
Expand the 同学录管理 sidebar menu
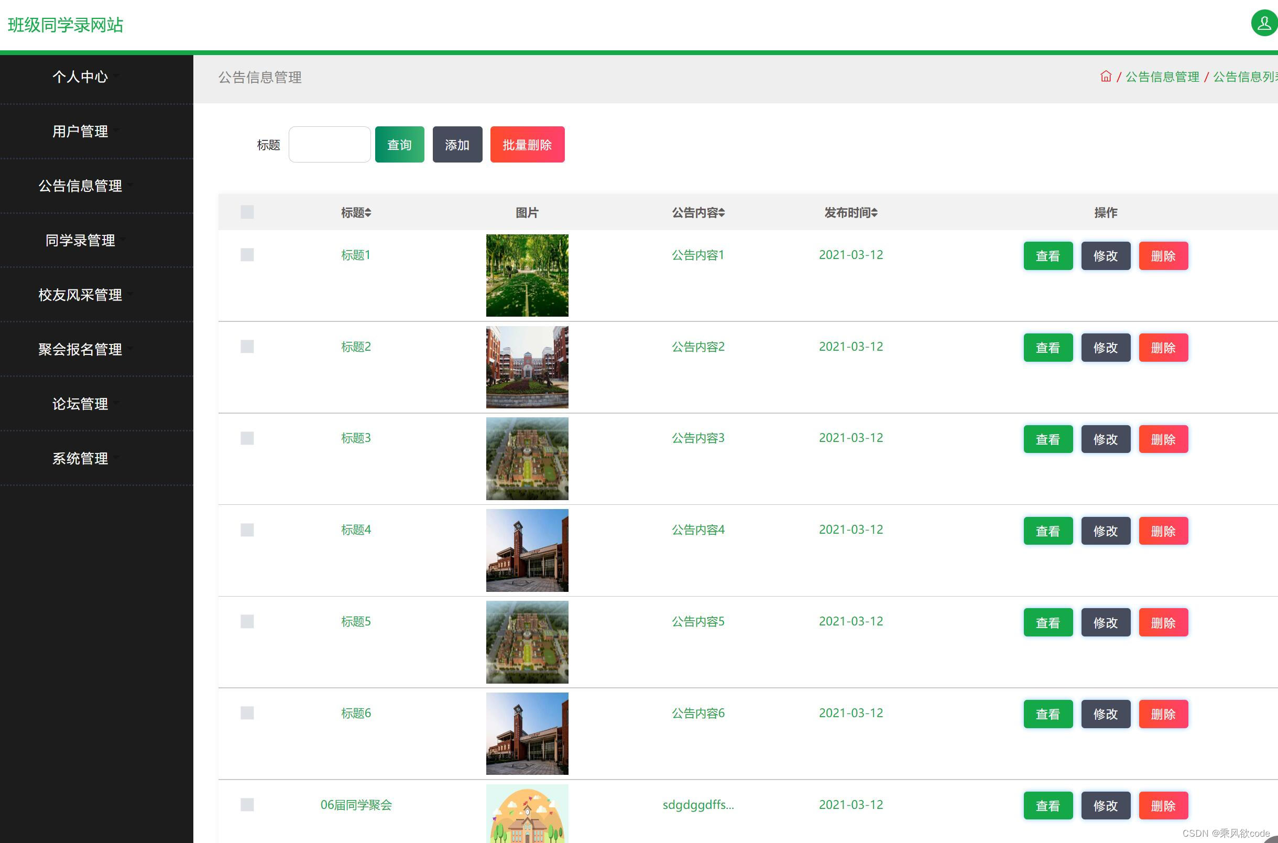coord(81,240)
